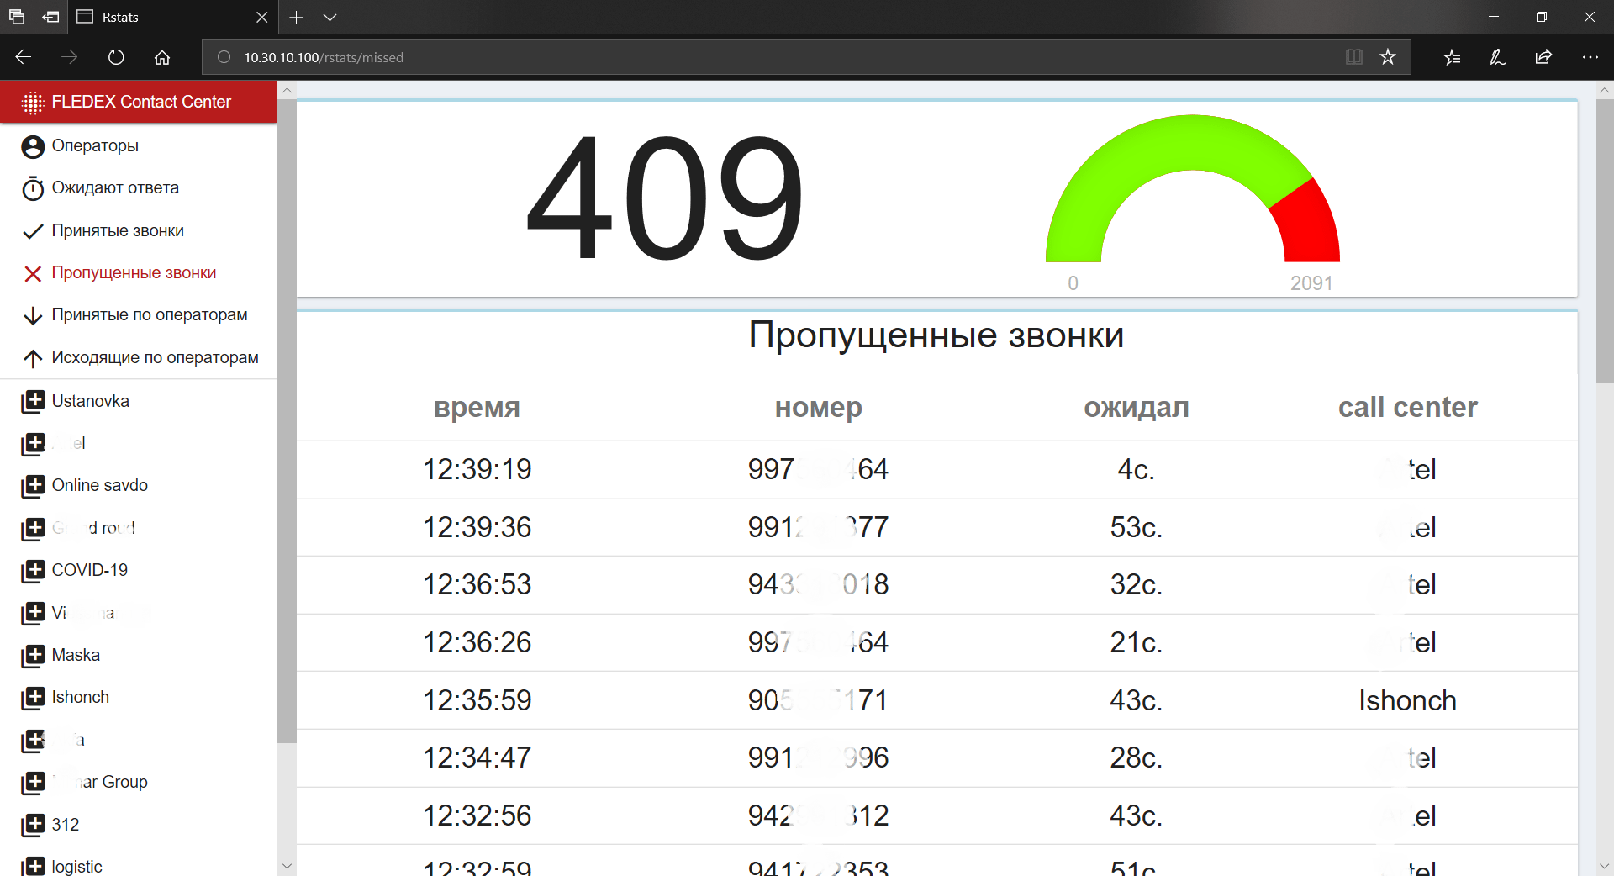Expand the Online savdo queue plus icon

(33, 486)
